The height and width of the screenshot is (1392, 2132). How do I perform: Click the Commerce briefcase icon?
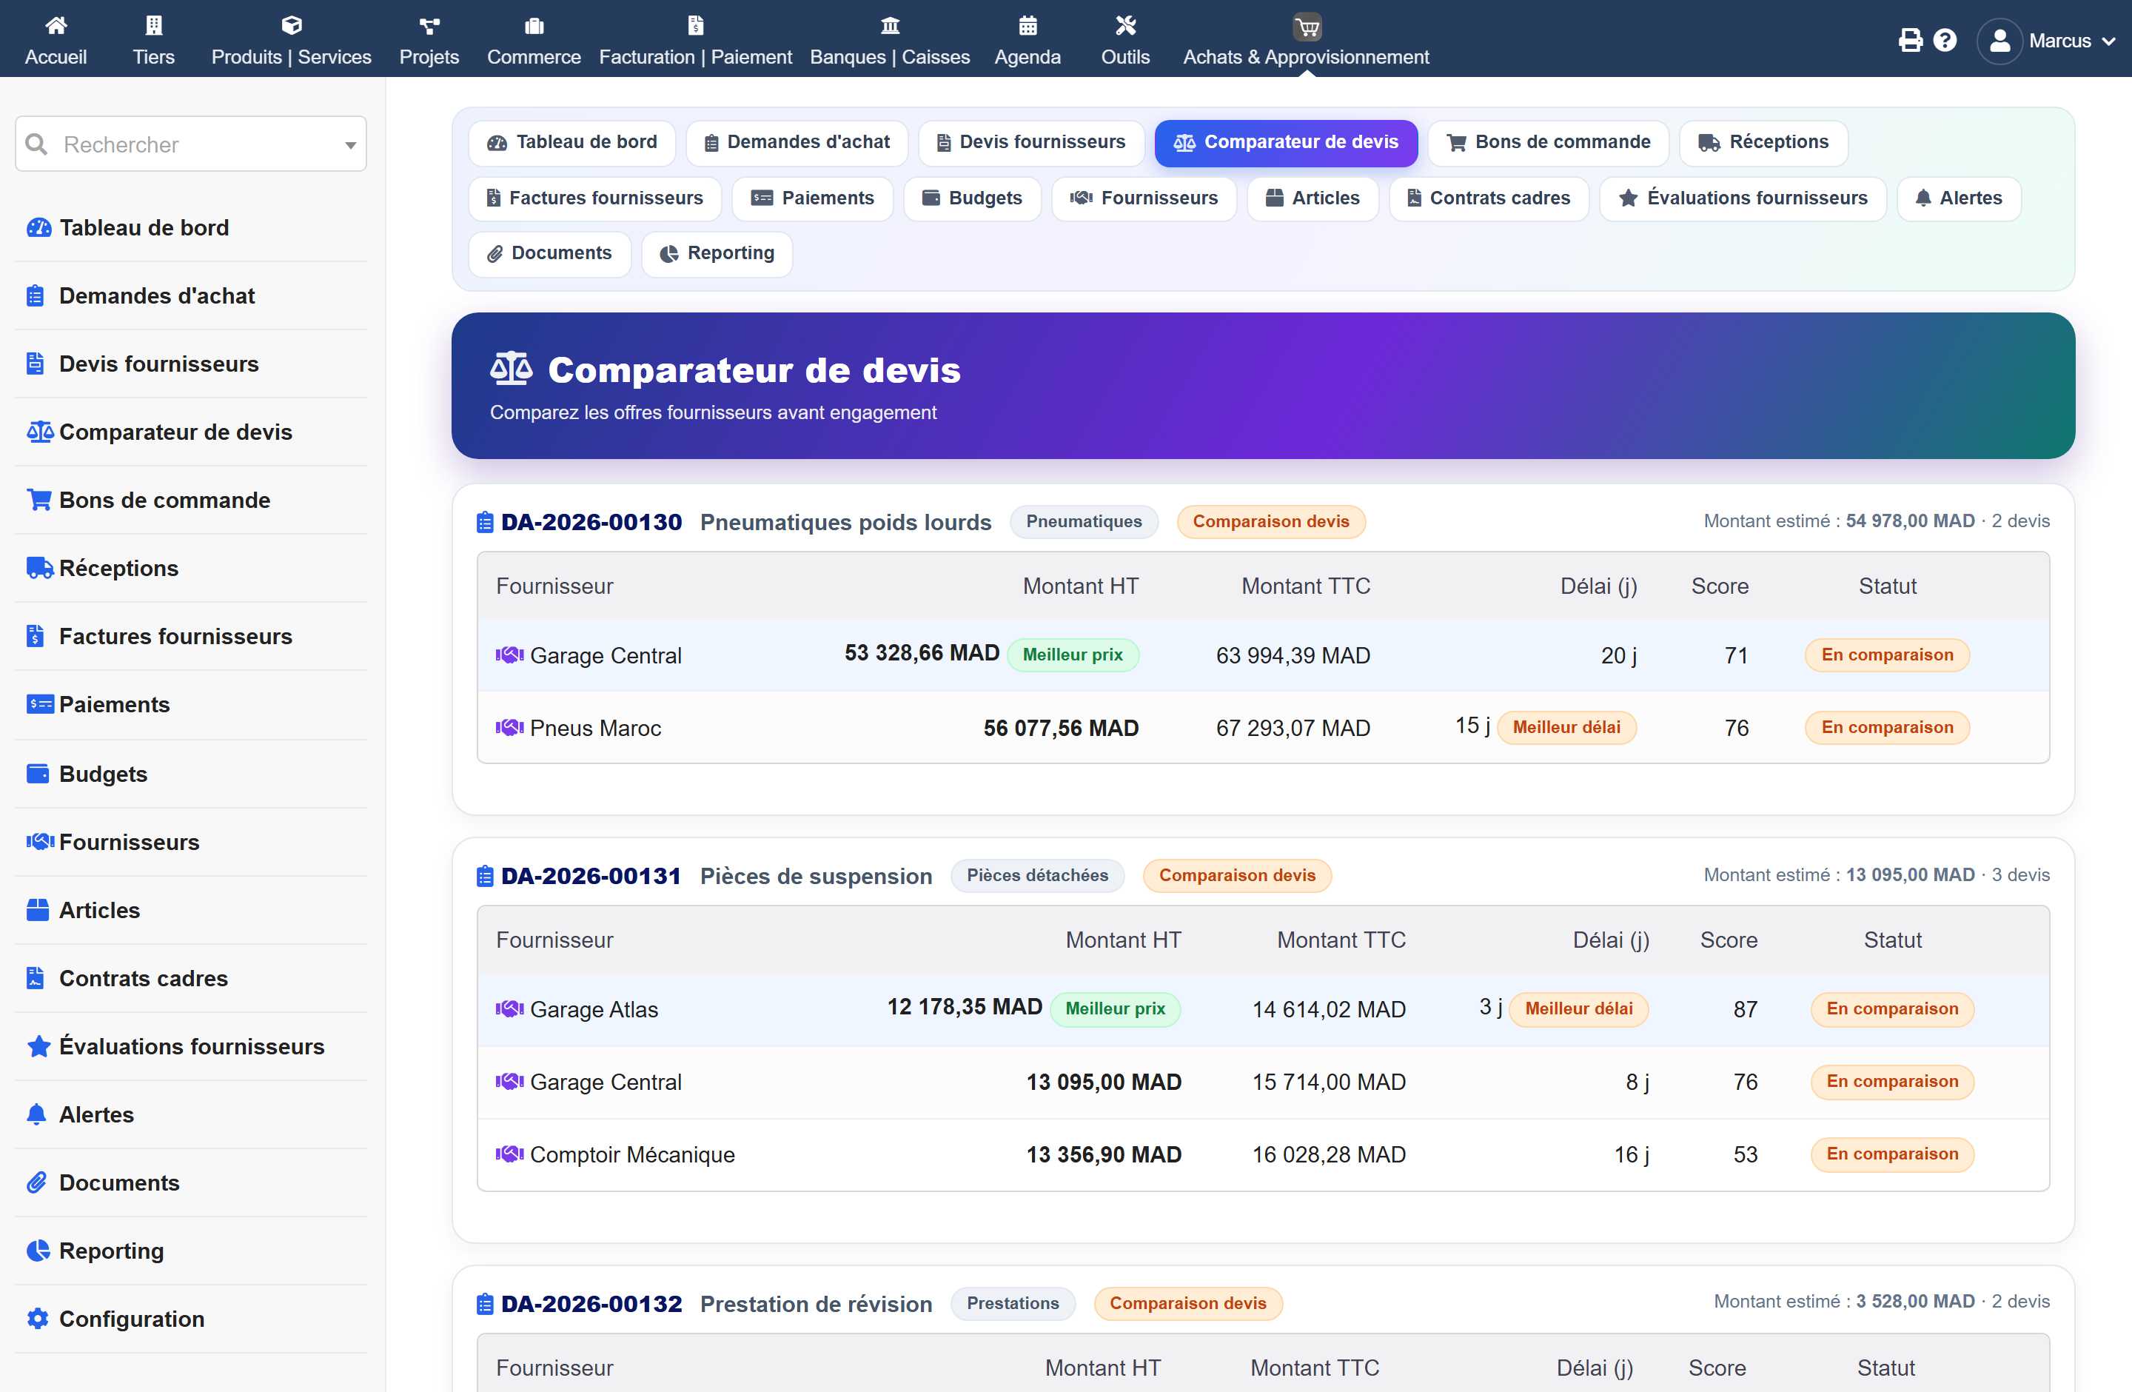click(x=534, y=25)
